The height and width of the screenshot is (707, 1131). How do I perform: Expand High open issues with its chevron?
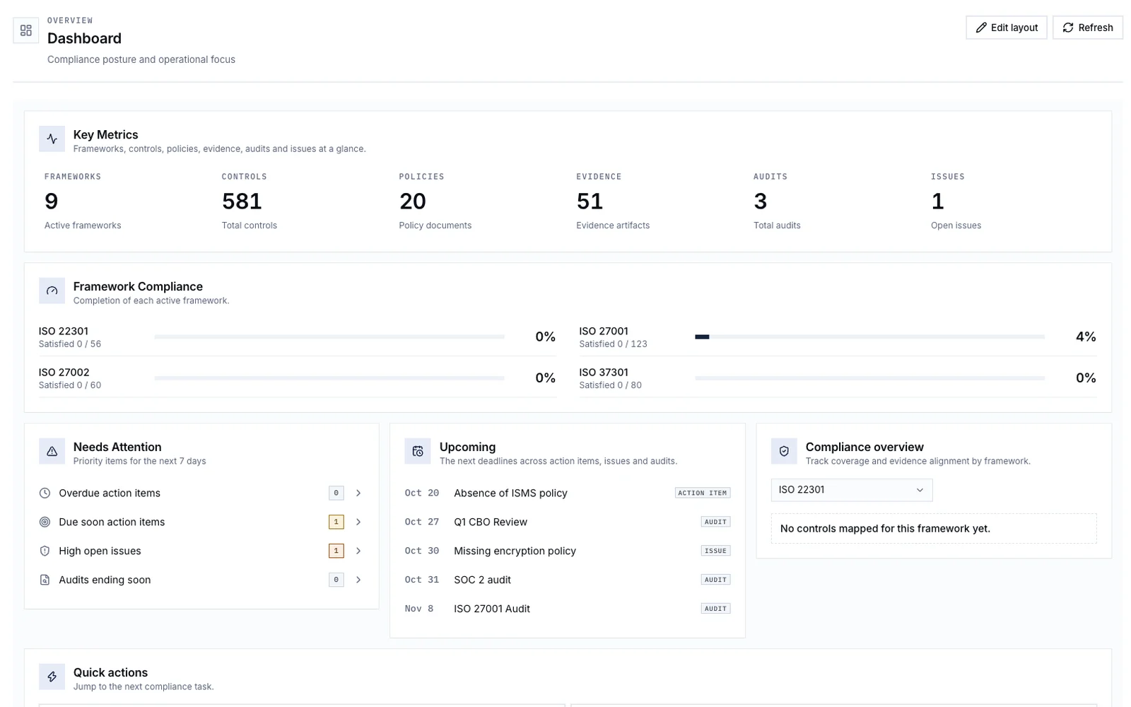coord(358,551)
